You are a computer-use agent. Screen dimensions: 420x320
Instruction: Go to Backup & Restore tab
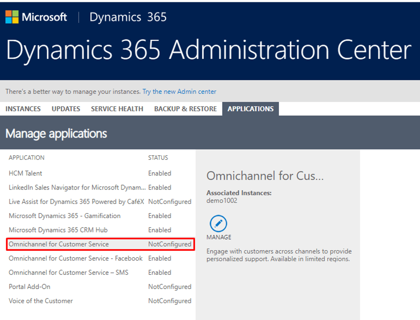(x=185, y=109)
